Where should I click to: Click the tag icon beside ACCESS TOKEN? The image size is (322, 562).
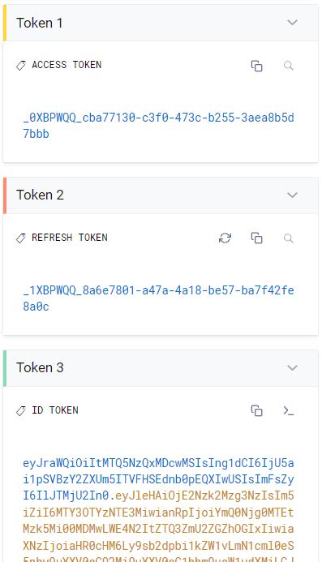[x=21, y=66]
